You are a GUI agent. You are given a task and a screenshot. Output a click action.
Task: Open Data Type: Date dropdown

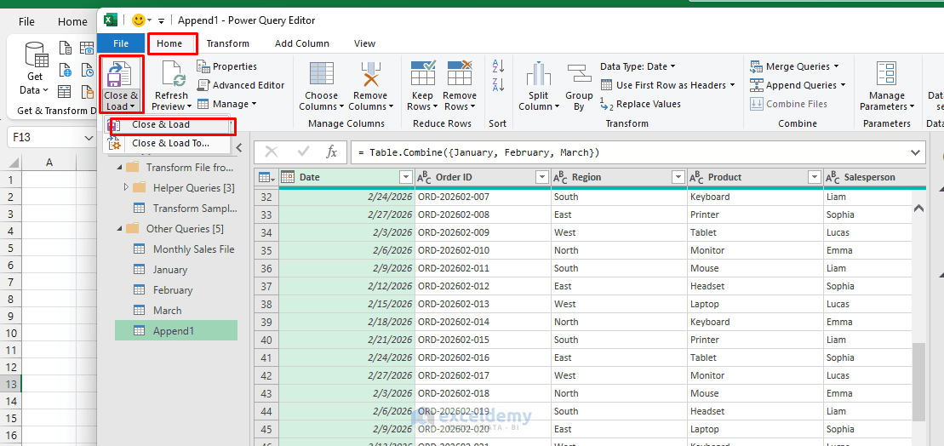[x=638, y=66]
